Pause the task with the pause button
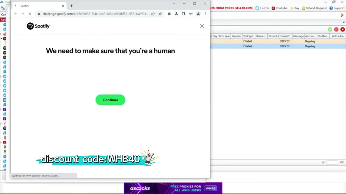 click(336, 30)
